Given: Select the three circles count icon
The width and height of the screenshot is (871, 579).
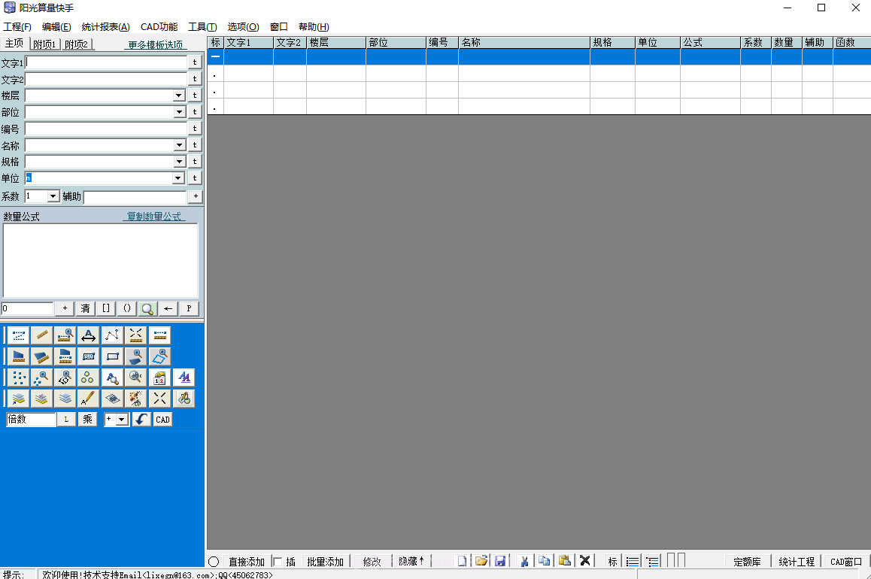Looking at the screenshot, I should pyautogui.click(x=89, y=377).
